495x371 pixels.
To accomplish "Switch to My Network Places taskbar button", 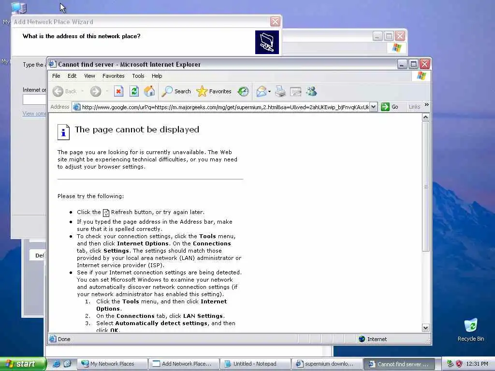I will [112, 364].
